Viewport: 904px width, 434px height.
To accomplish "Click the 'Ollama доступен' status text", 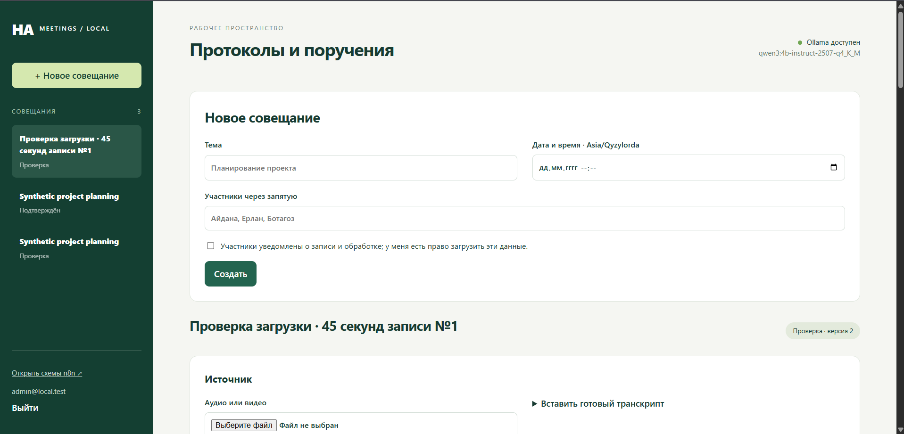I will tap(833, 42).
